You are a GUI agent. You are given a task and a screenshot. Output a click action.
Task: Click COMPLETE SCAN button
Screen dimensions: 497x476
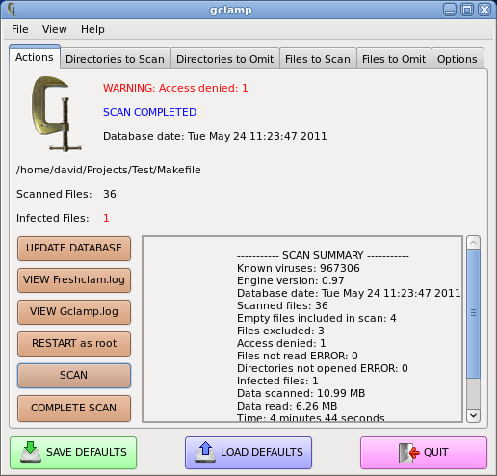[74, 408]
